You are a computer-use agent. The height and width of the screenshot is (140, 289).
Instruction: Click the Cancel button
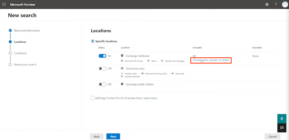pos(272,136)
